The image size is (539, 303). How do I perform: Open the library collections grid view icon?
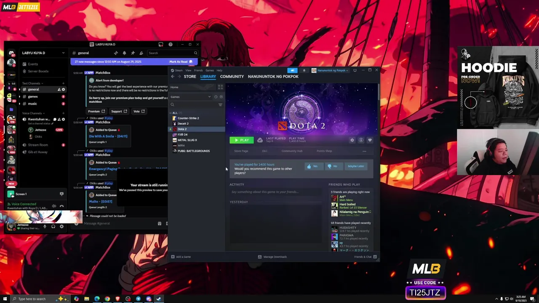220,87
